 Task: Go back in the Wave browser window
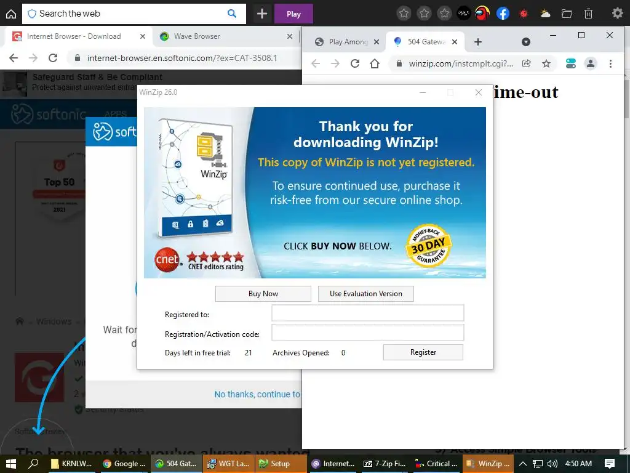pos(14,58)
